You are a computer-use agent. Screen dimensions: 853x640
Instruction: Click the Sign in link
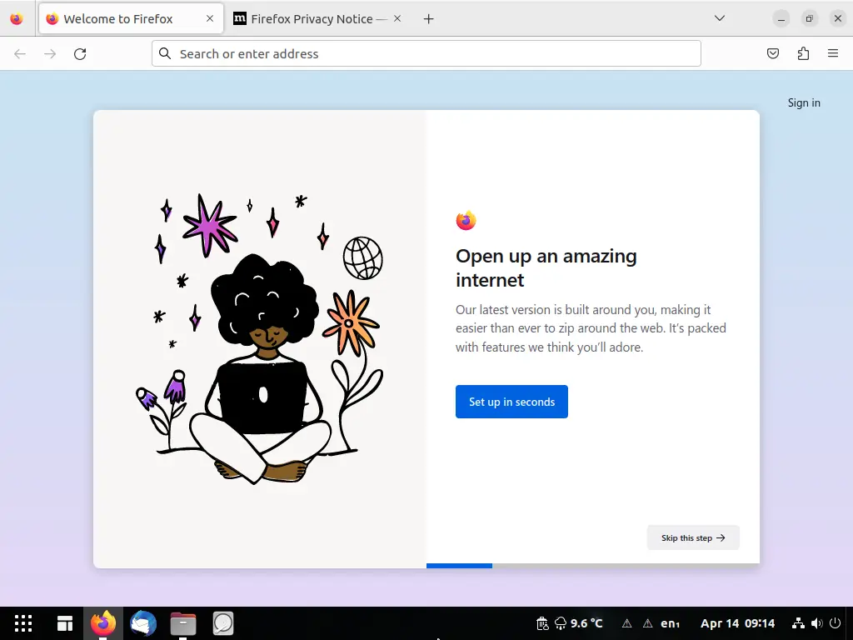[804, 102]
